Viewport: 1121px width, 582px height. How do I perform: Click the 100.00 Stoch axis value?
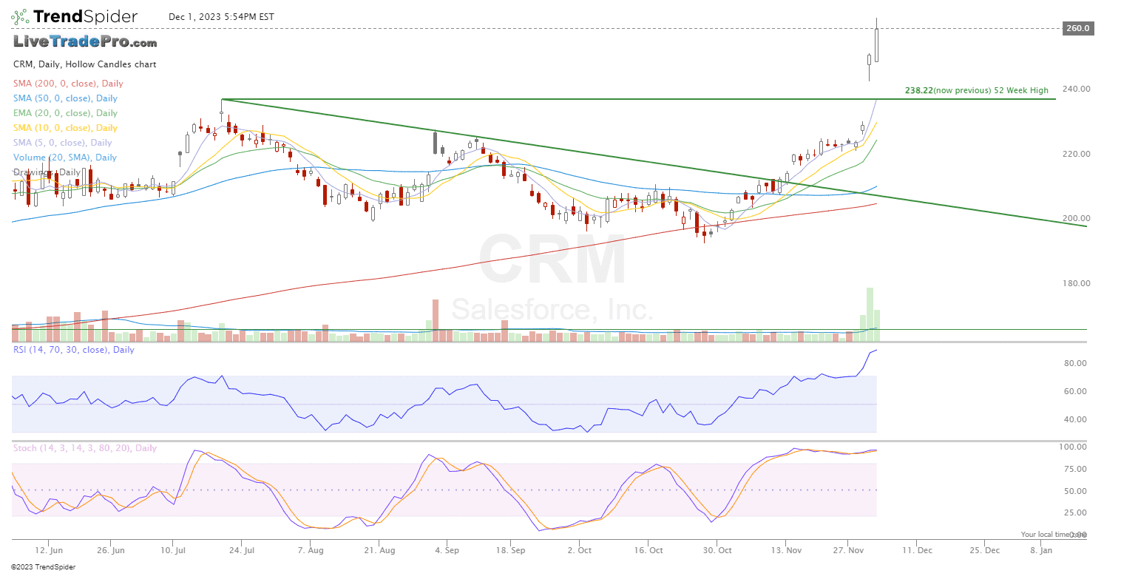pyautogui.click(x=1074, y=447)
